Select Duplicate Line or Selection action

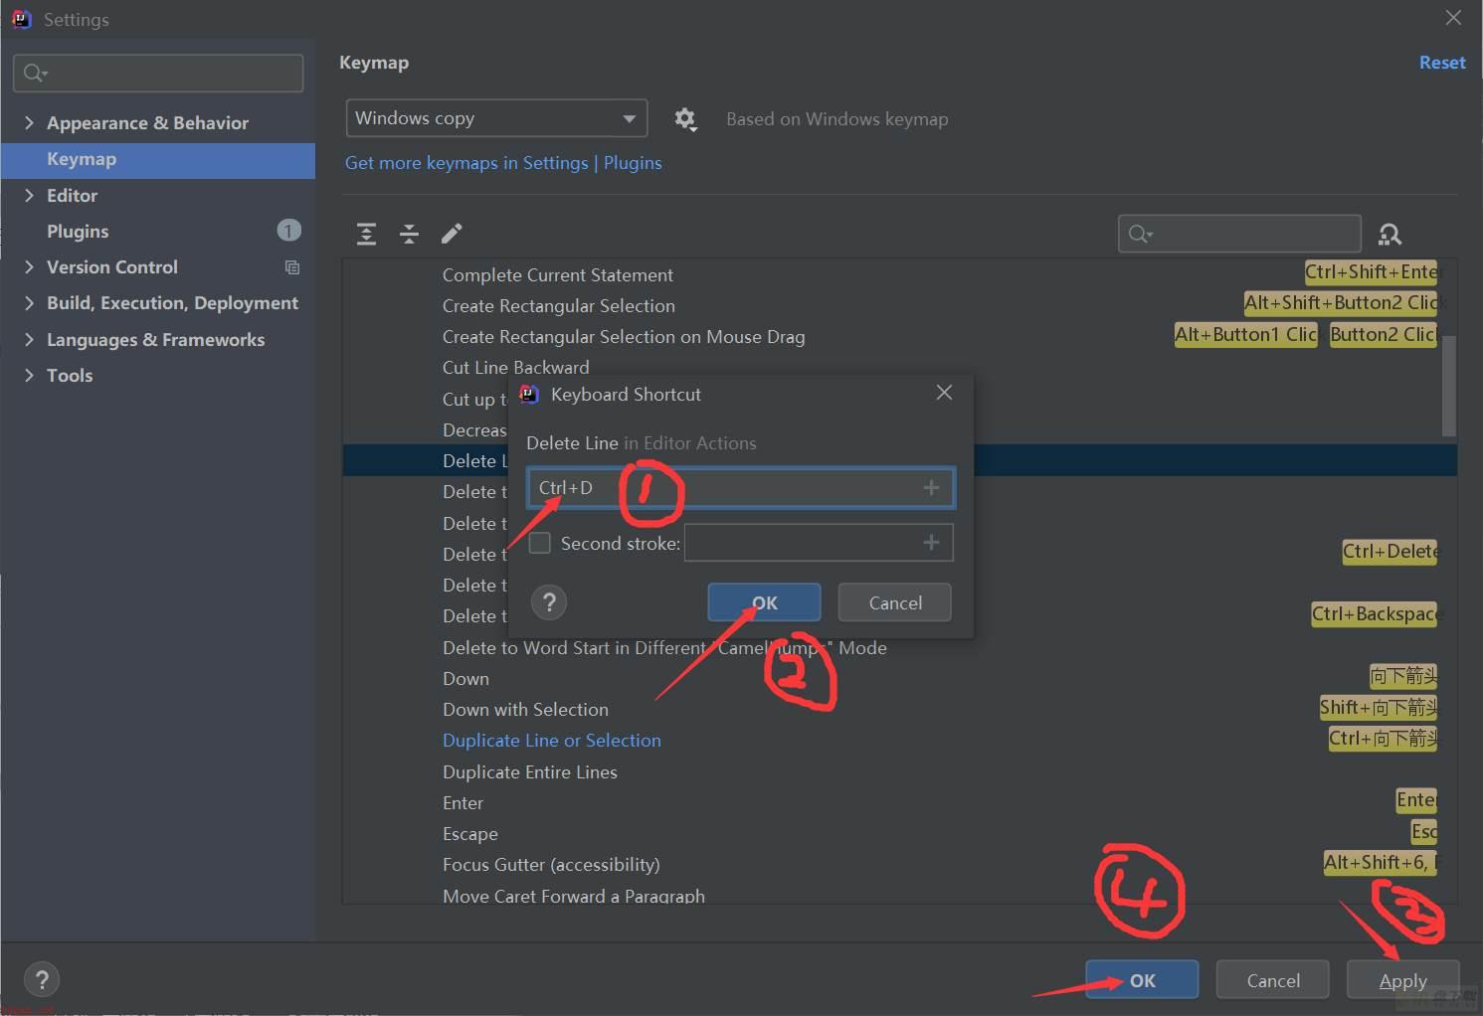pyautogui.click(x=551, y=741)
